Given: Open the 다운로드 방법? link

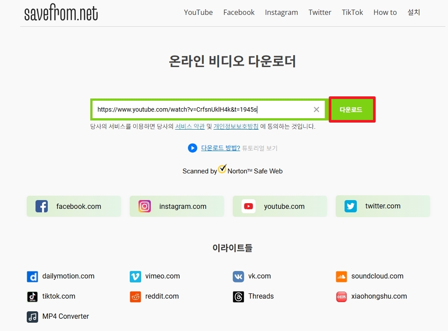Looking at the screenshot, I should point(220,148).
